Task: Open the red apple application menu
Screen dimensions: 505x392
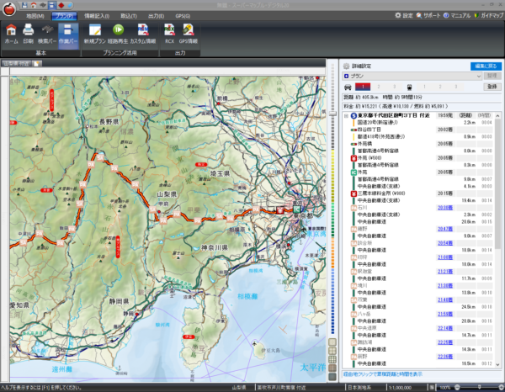Action: click(9, 8)
